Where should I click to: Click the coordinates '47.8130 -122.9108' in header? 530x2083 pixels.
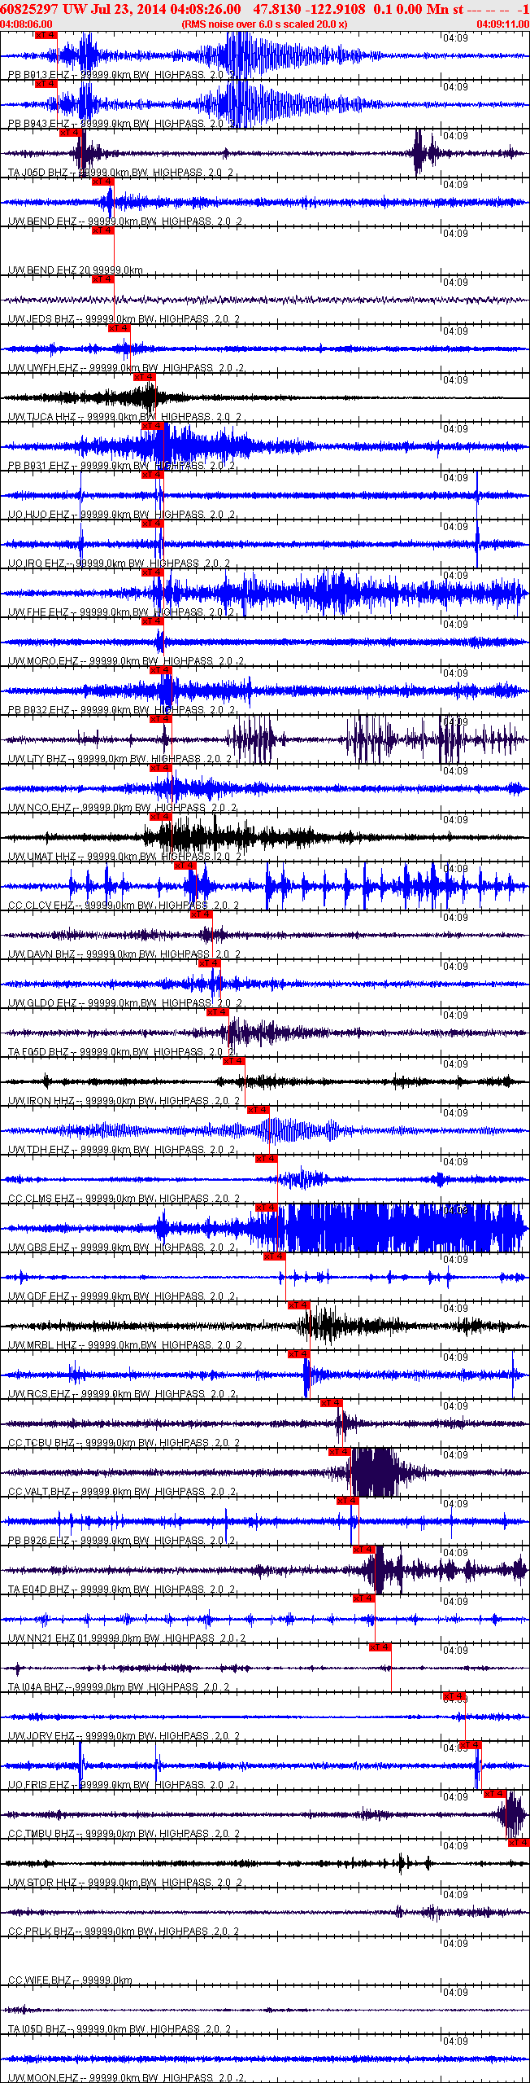pyautogui.click(x=310, y=9)
